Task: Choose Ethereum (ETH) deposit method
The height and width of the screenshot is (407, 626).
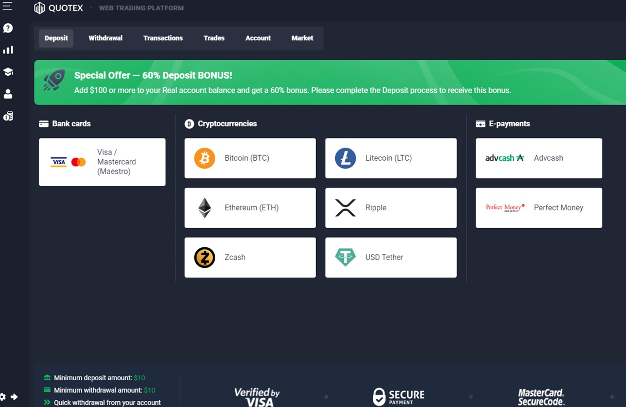Action: [x=250, y=208]
